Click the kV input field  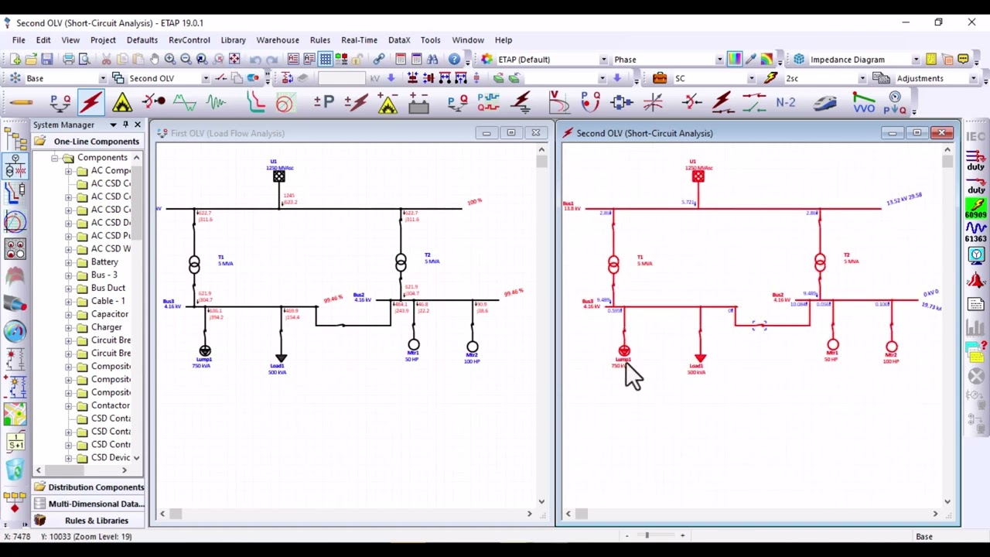click(x=341, y=78)
